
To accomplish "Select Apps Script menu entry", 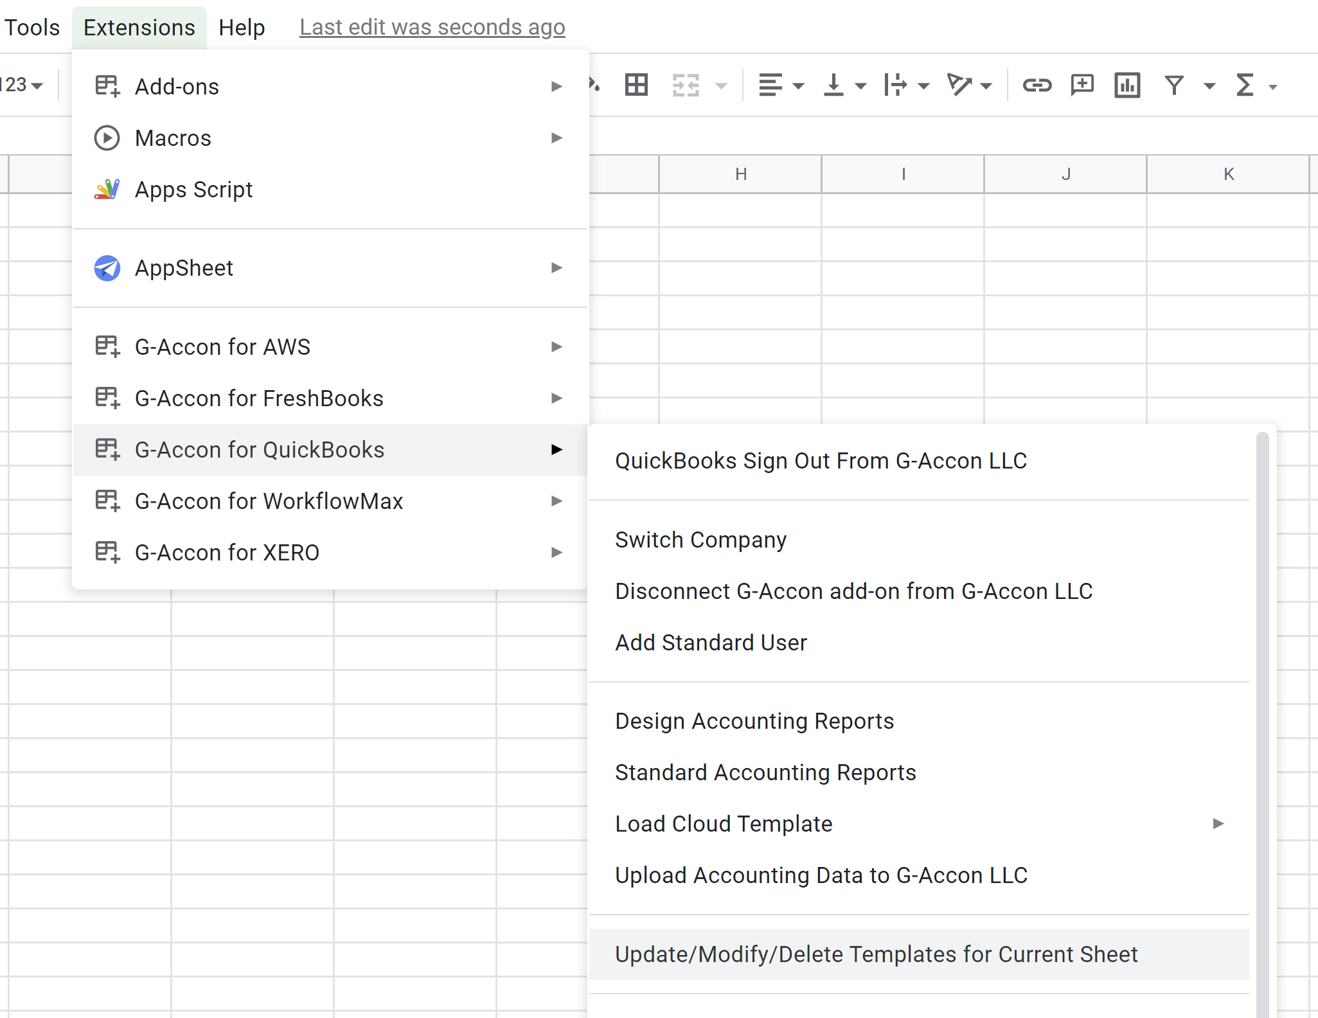I will point(330,190).
